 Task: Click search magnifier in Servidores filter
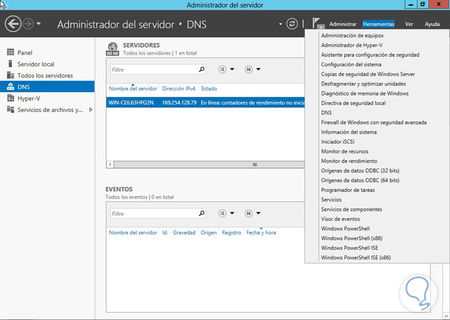pyautogui.click(x=202, y=70)
